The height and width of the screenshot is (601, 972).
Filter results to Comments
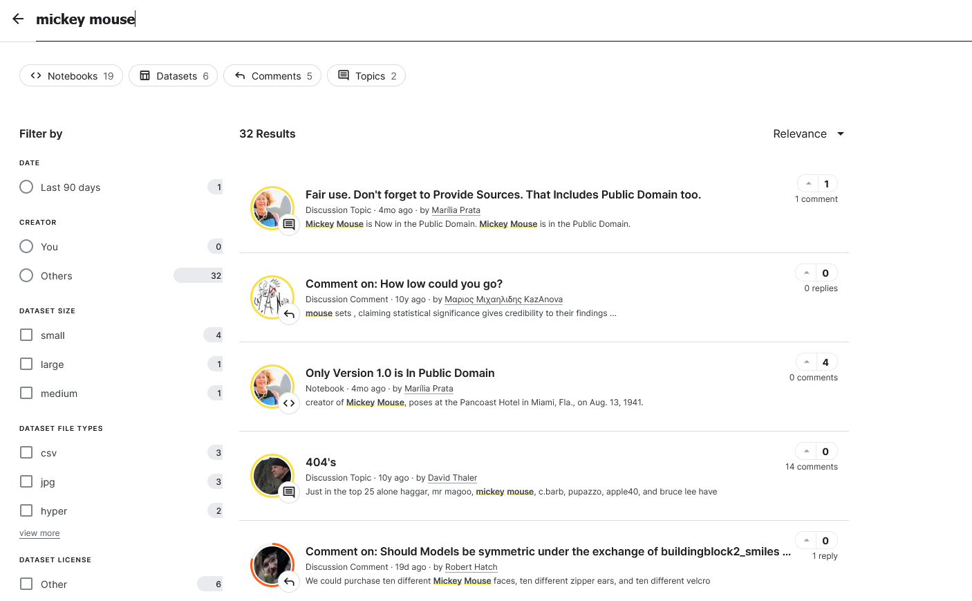pos(272,76)
